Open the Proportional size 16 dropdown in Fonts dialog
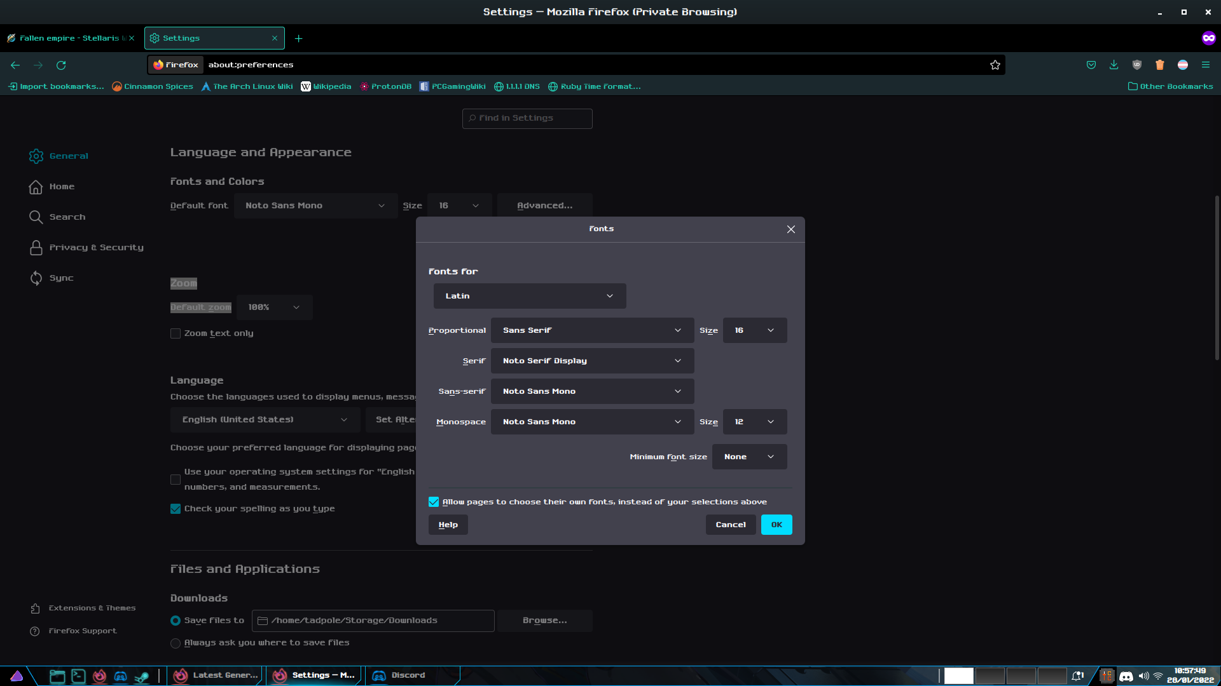The width and height of the screenshot is (1221, 686). coord(755,330)
